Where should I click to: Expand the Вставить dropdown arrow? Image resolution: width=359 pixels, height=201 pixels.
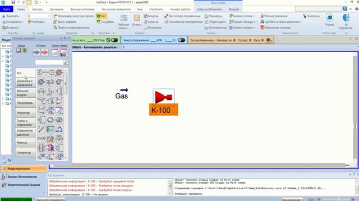pyautogui.click(x=19, y=27)
